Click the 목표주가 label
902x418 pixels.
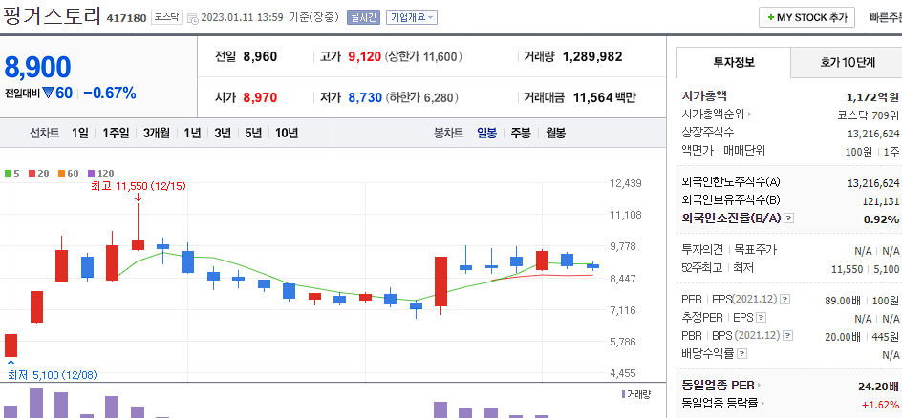pyautogui.click(x=756, y=250)
